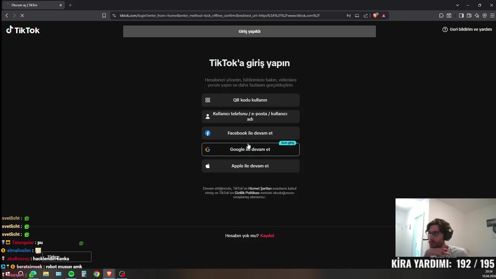Click the search-tabs window icon in toolbar

coord(449,15)
